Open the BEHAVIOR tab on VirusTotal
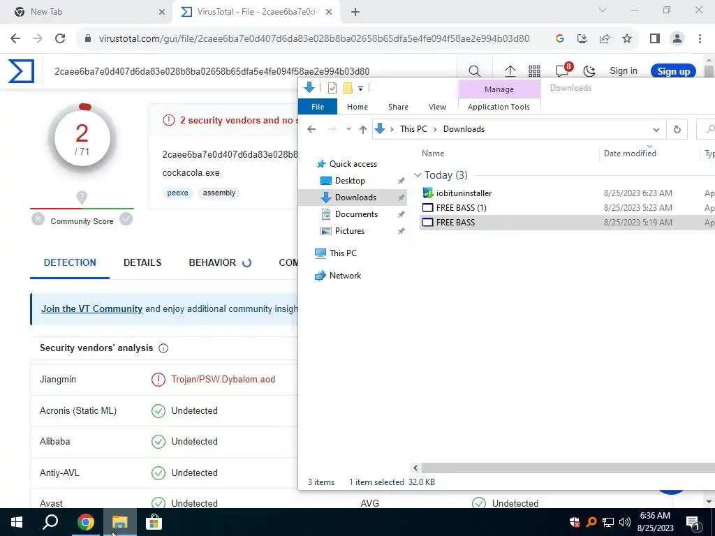The height and width of the screenshot is (536, 715). [x=220, y=263]
